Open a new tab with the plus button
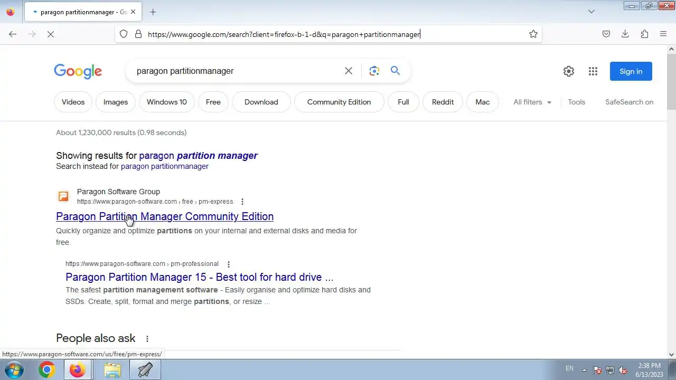 pyautogui.click(x=153, y=12)
